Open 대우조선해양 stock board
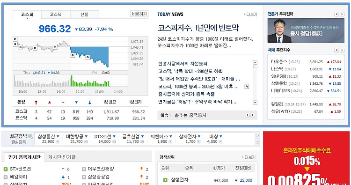This screenshot has height=185, width=351. (101, 169)
